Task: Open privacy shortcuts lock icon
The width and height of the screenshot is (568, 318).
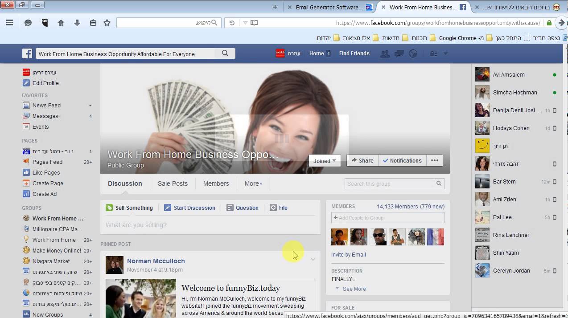Action: click(x=433, y=53)
